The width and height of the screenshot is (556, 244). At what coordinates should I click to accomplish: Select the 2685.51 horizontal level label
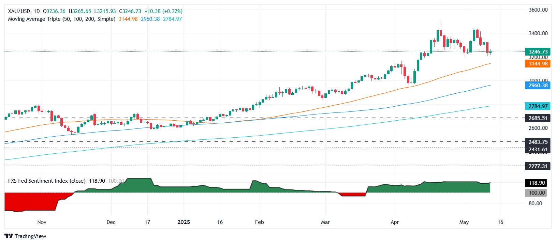click(538, 118)
